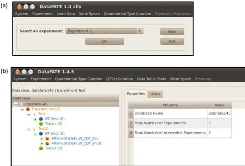This screenshot has width=245, height=166.
Task: Click the AffymetrixDefault_CDF_ALL multicolor icon
Action: pos(47,138)
